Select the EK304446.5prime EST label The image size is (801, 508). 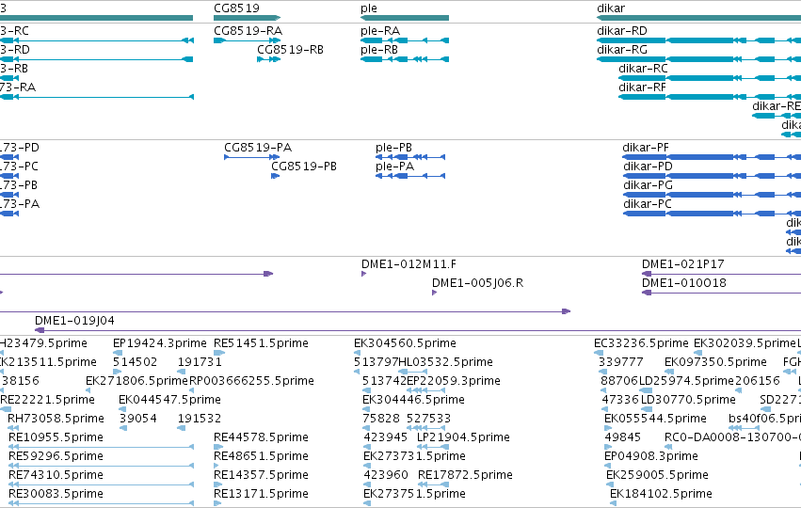[413, 400]
